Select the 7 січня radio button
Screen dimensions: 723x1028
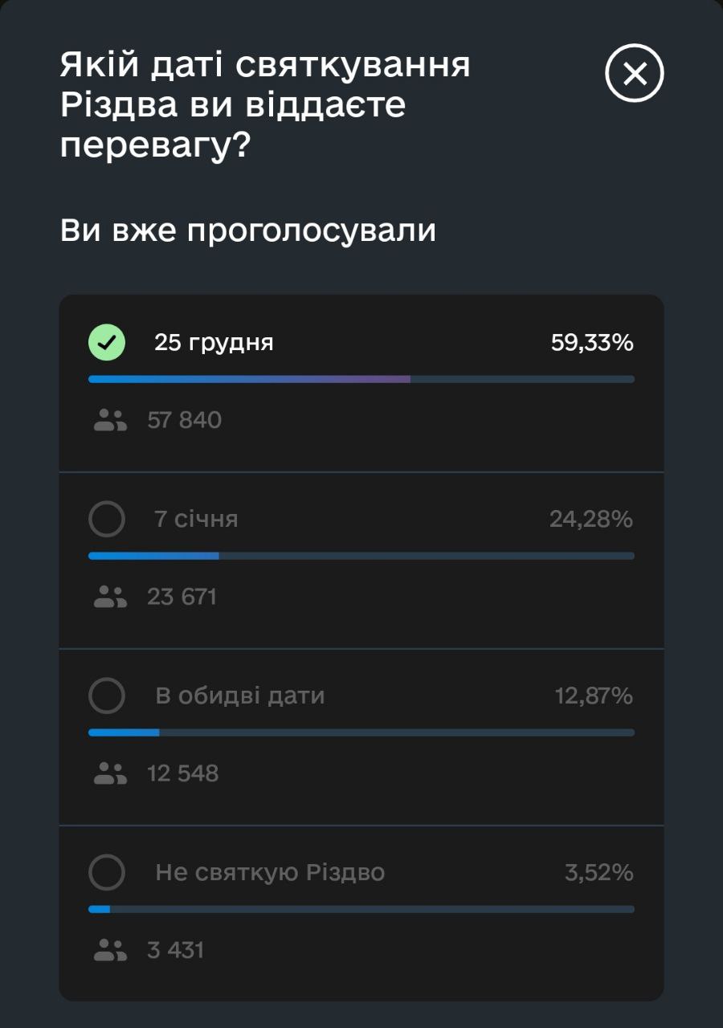(x=107, y=520)
